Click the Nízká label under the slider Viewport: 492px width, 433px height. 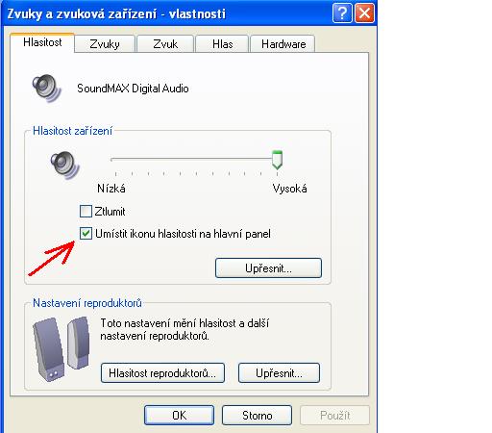111,189
